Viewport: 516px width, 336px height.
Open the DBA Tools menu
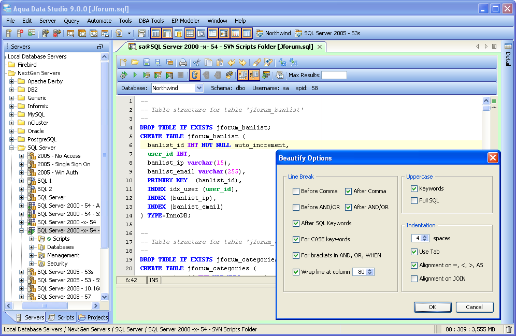[151, 21]
